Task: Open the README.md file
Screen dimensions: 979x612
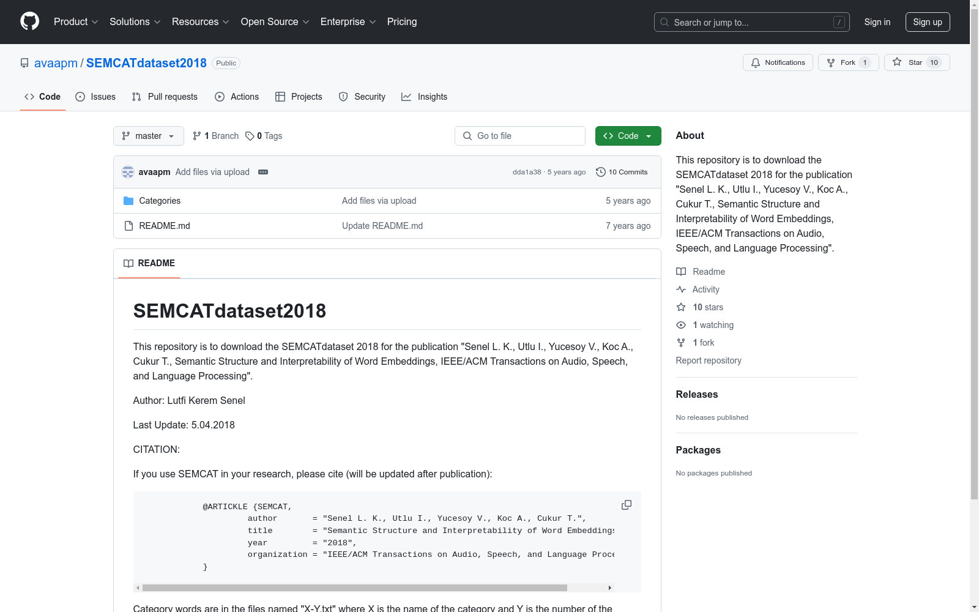Action: (x=165, y=226)
